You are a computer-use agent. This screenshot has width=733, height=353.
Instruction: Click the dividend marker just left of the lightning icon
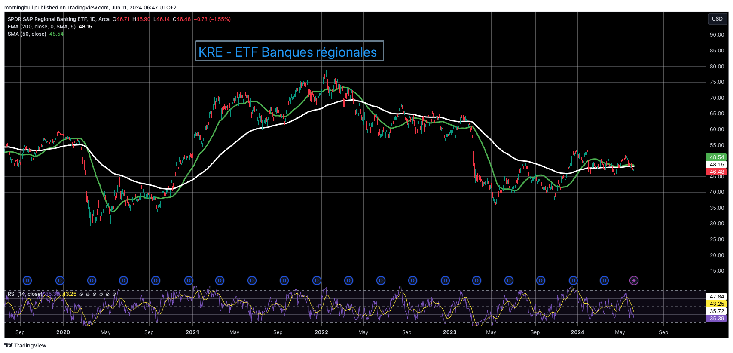click(604, 281)
